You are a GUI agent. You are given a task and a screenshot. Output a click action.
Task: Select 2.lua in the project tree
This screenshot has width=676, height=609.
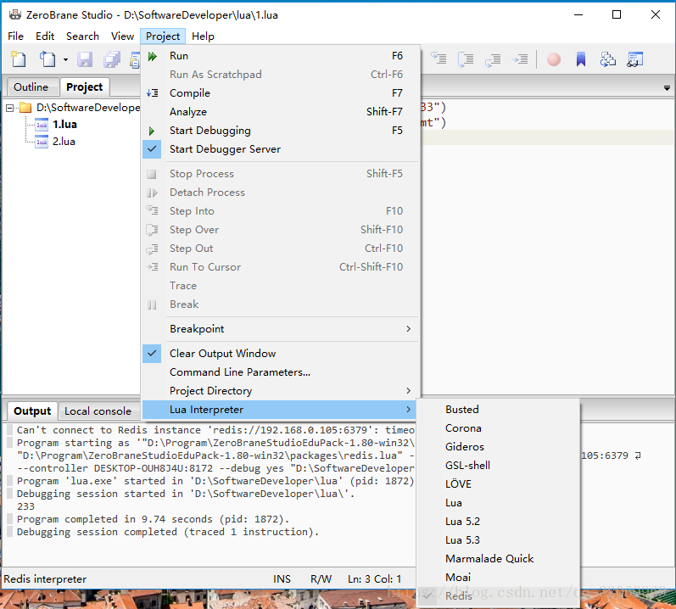point(64,142)
